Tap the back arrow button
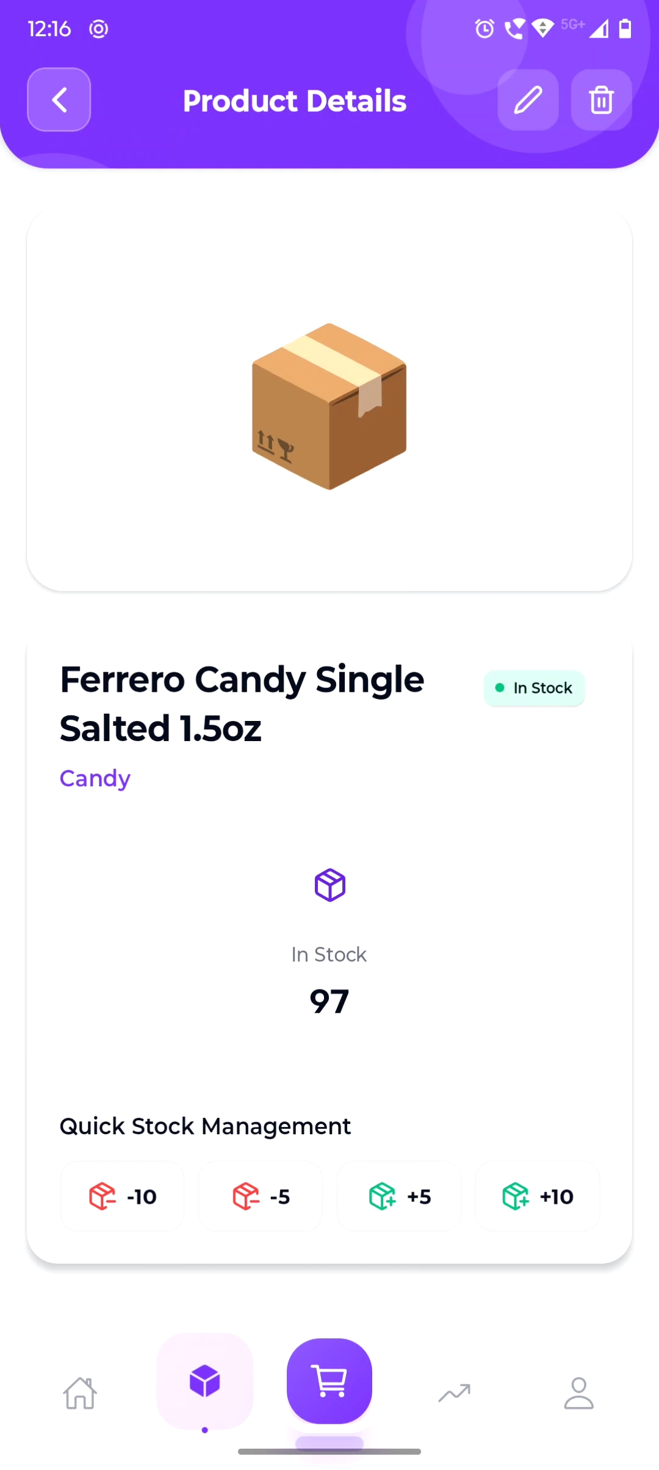Screen dimensions: 659x1470 [59, 100]
